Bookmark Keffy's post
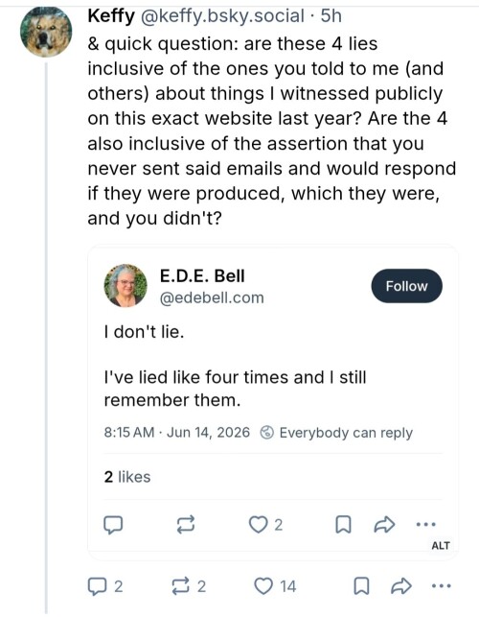This screenshot has height=617, width=479. [x=361, y=586]
